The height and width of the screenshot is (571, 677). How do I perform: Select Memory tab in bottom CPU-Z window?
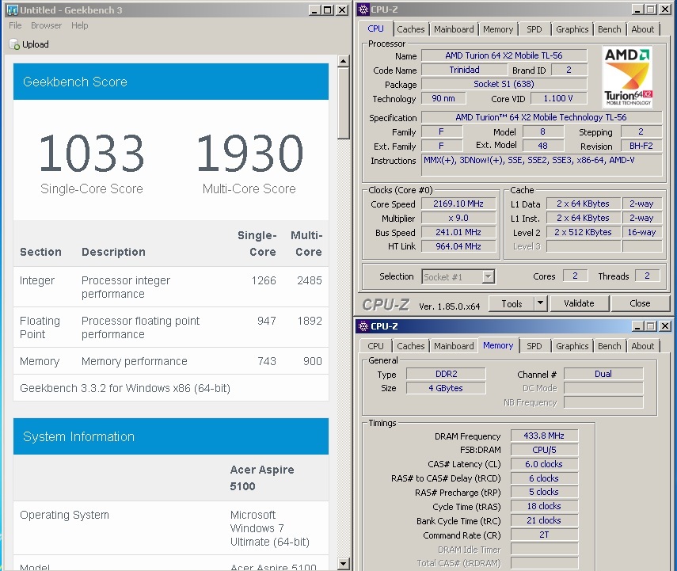point(498,345)
